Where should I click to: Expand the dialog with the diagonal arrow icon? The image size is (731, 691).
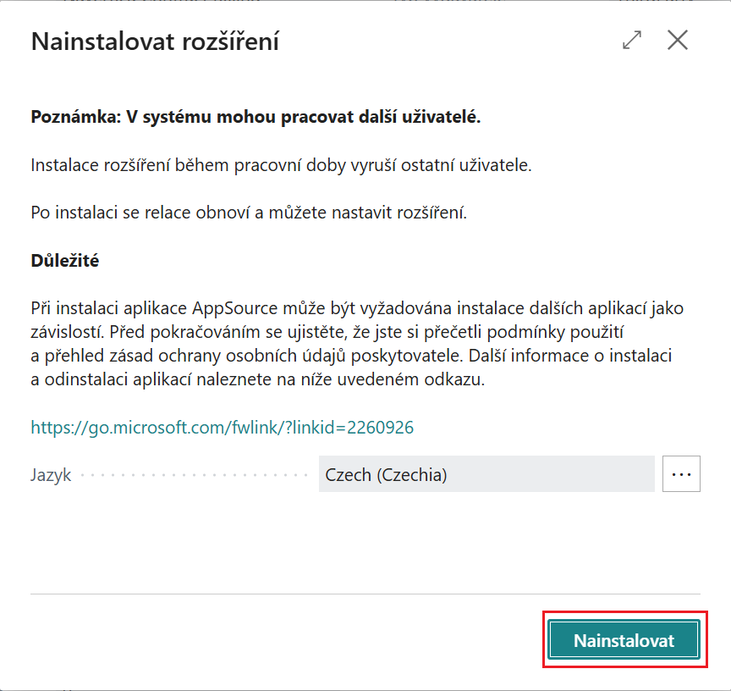point(631,40)
